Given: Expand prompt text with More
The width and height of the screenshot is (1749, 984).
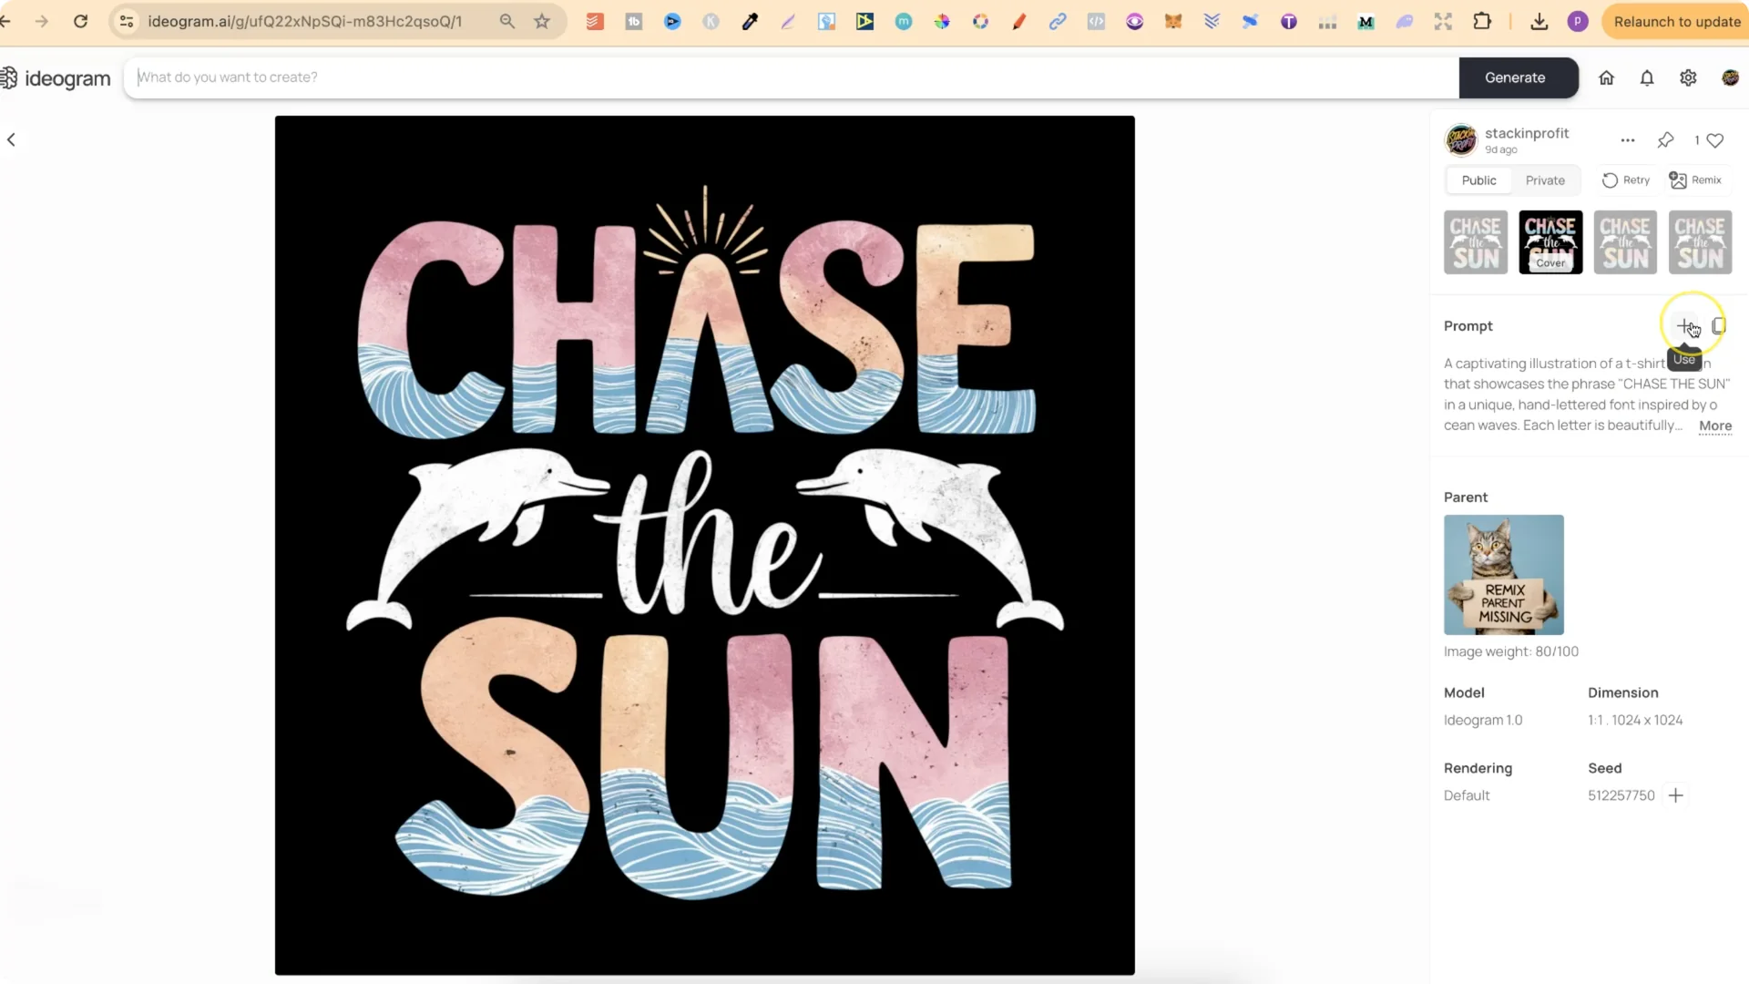Looking at the screenshot, I should [x=1714, y=425].
